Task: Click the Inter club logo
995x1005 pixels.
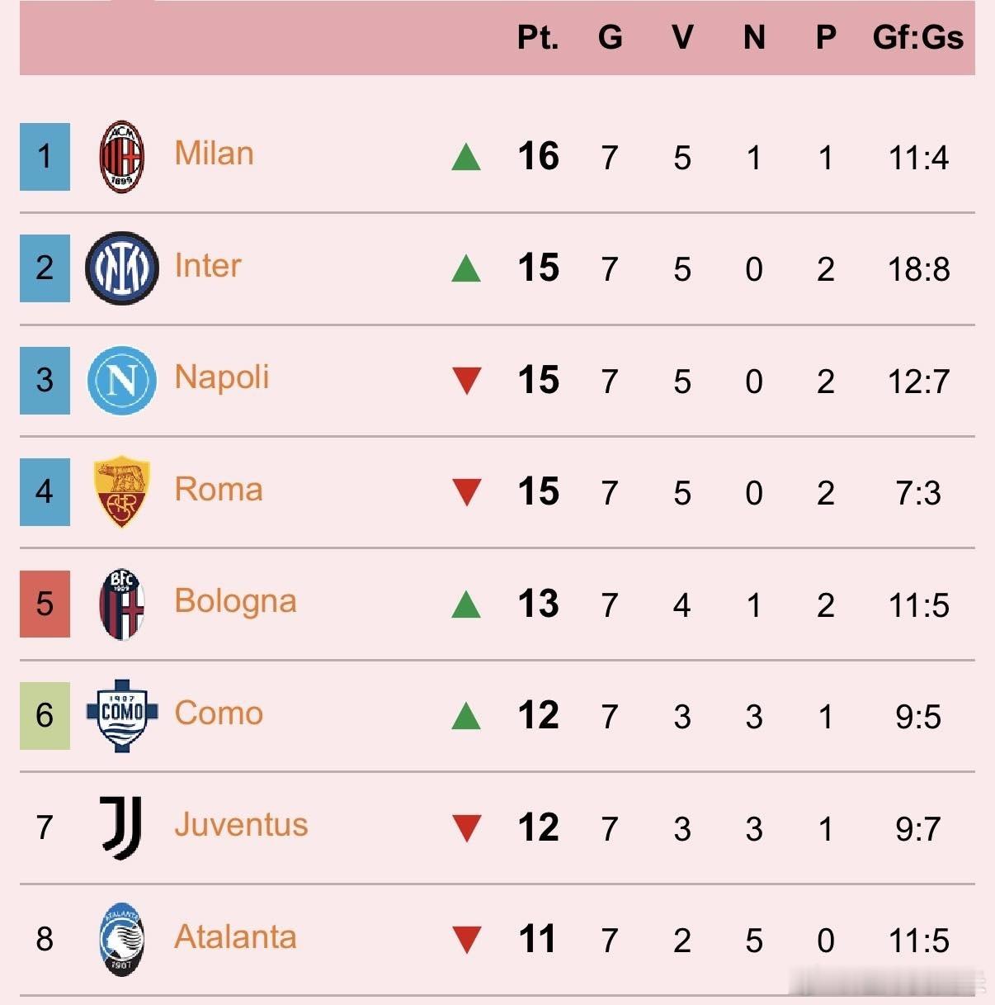Action: pyautogui.click(x=122, y=268)
